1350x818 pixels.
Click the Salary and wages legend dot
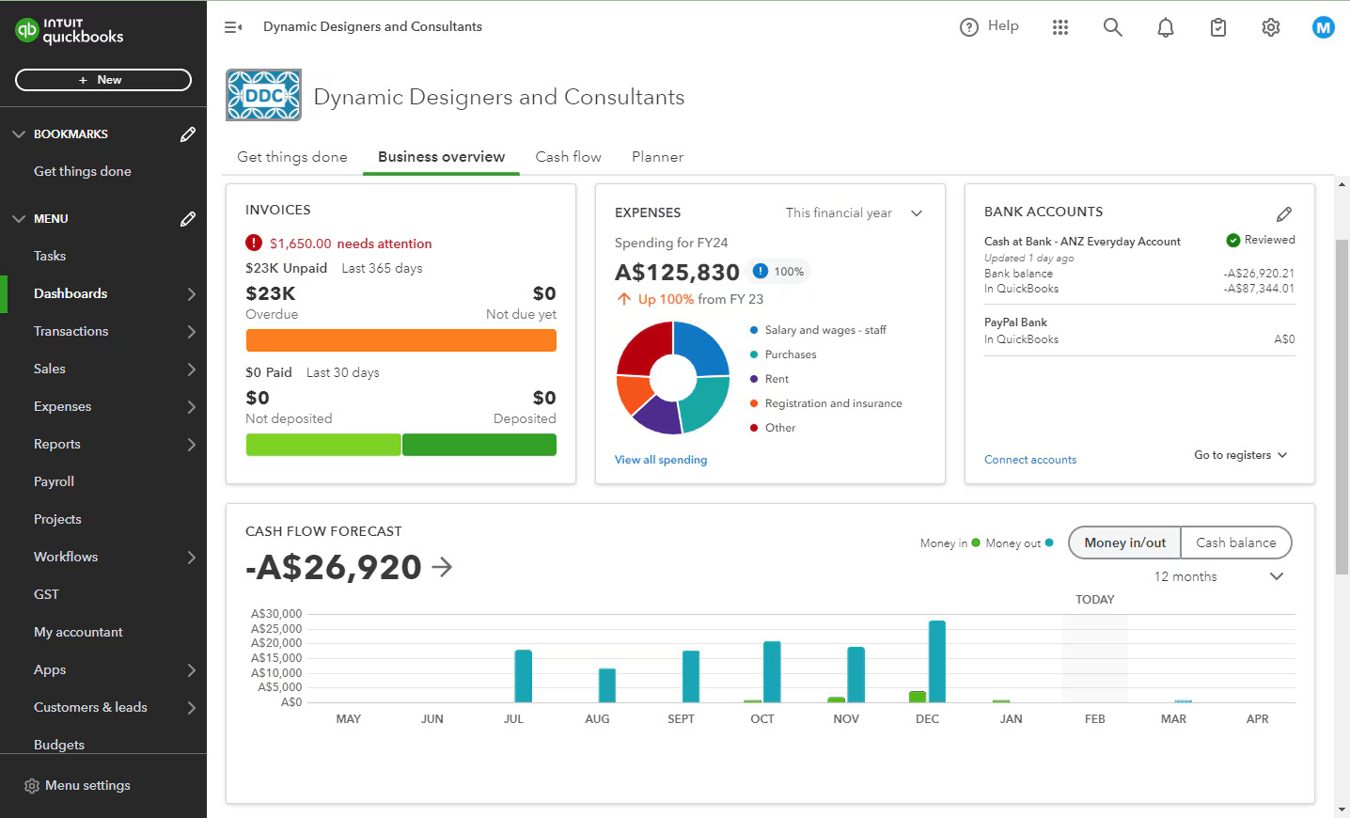(752, 330)
